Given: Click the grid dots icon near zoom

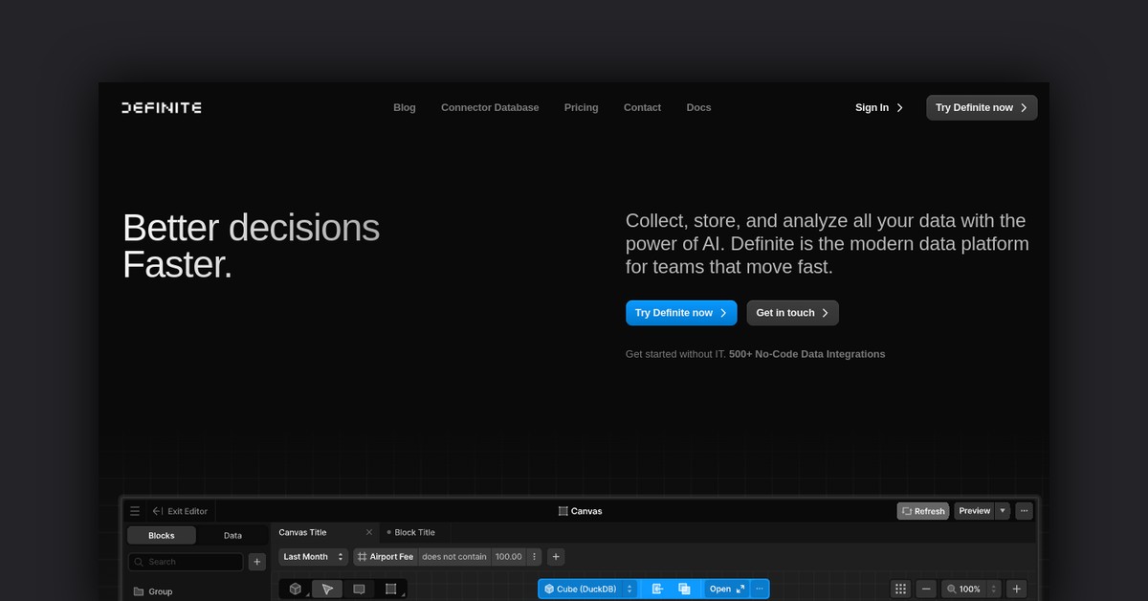Looking at the screenshot, I should (900, 589).
